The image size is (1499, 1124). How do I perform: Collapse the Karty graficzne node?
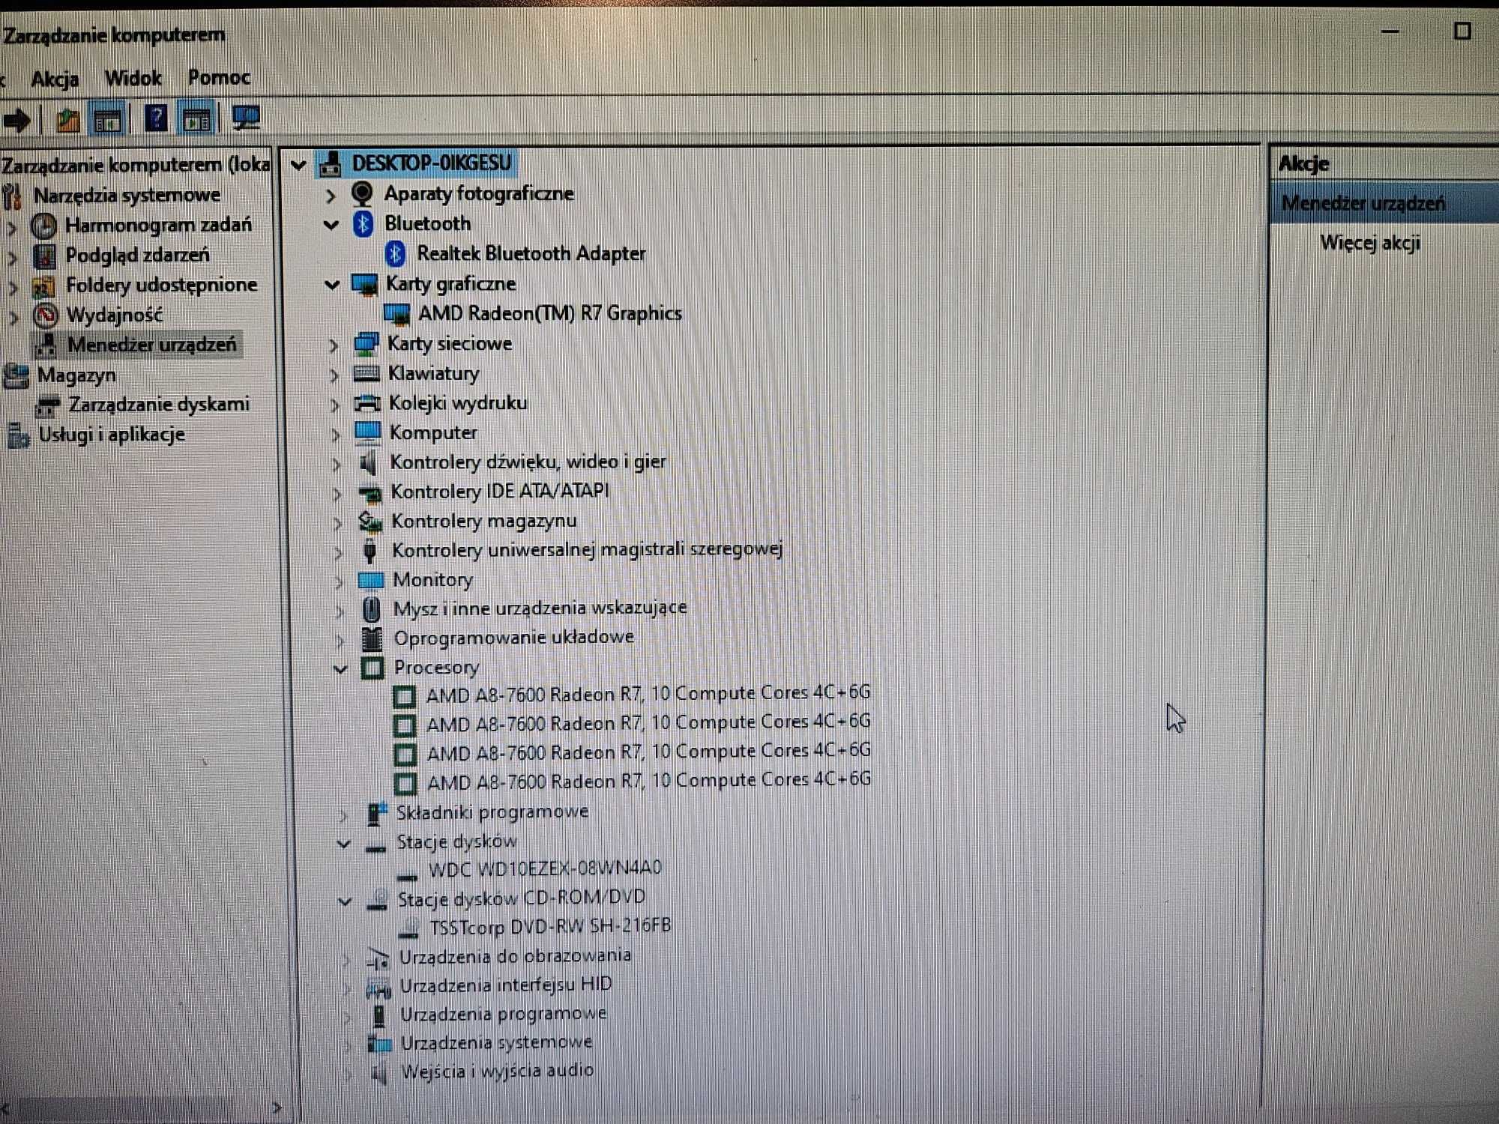click(x=332, y=285)
